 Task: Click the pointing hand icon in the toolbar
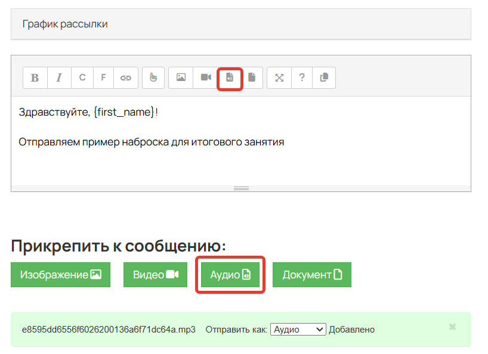click(x=153, y=77)
